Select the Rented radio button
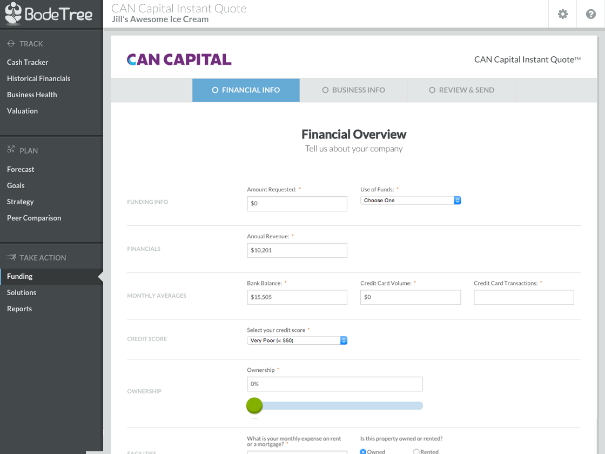The width and height of the screenshot is (605, 454). point(416,452)
